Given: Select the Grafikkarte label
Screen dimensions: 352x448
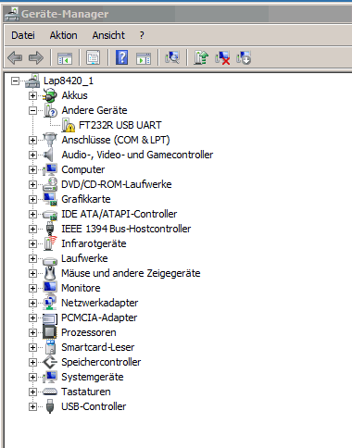Looking at the screenshot, I should pos(86,199).
